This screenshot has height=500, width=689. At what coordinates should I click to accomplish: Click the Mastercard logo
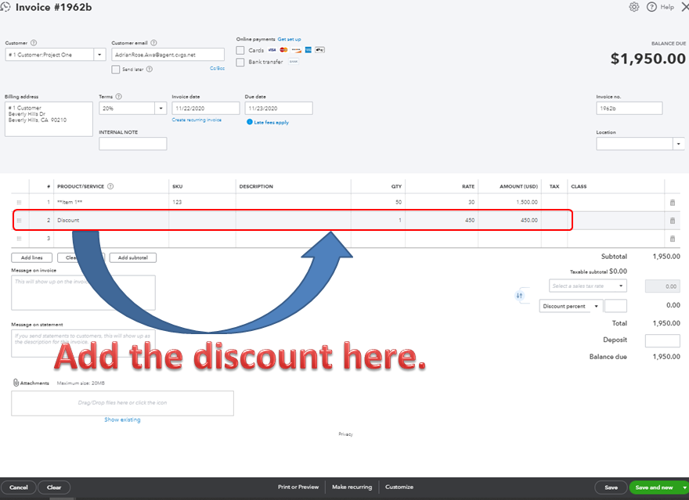coord(284,50)
